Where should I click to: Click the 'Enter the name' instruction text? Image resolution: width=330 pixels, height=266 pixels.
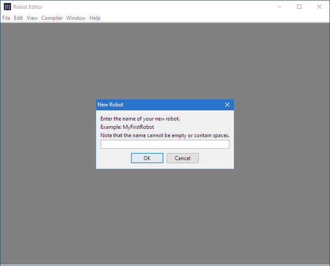point(140,119)
